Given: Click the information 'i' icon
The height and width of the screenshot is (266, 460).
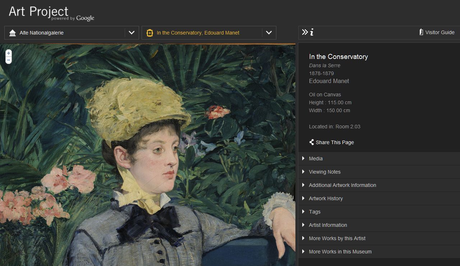Looking at the screenshot, I should [x=312, y=32].
